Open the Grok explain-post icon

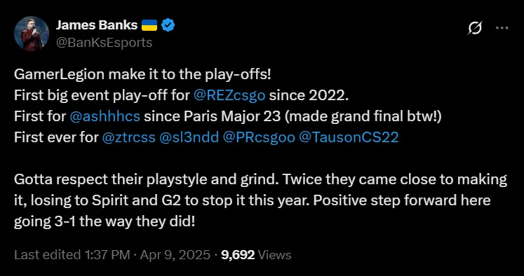pyautogui.click(x=474, y=28)
